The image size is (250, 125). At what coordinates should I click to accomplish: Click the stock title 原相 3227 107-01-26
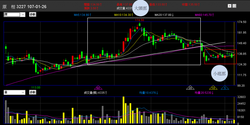[24, 7]
